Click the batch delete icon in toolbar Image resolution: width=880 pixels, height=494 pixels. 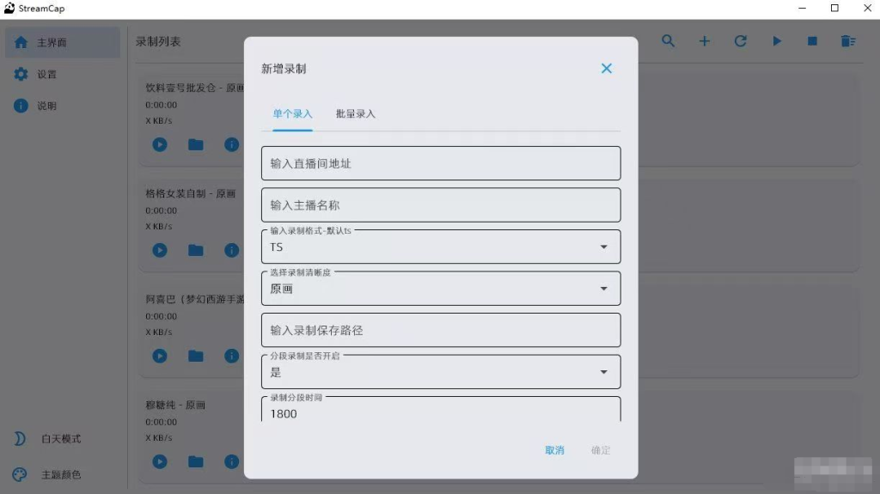[x=848, y=41]
